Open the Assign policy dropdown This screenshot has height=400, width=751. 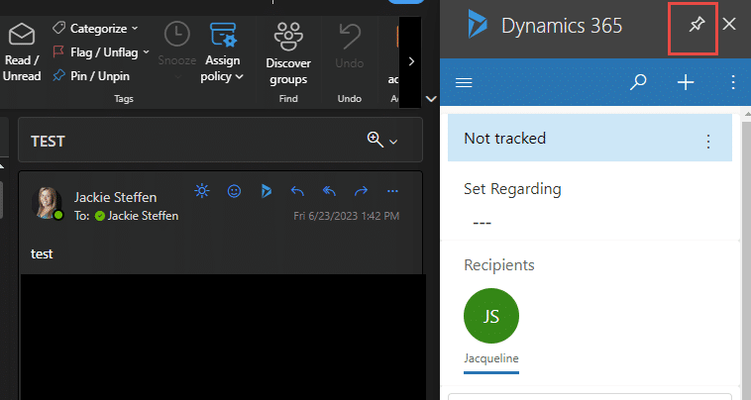(222, 52)
